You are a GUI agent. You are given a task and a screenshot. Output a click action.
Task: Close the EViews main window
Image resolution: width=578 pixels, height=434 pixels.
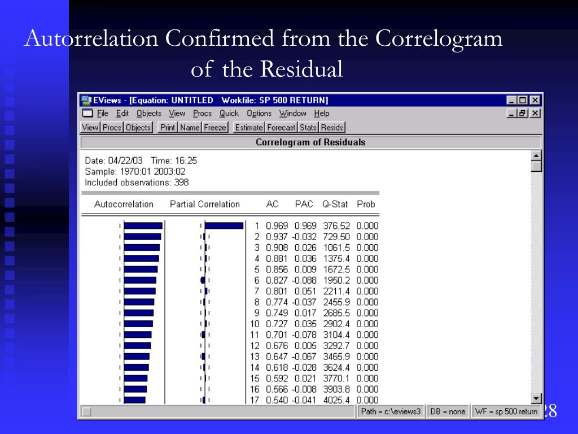535,100
